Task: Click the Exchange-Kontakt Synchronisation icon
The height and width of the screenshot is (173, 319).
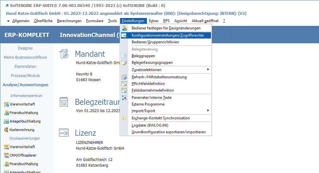Action: pyautogui.click(x=124, y=118)
